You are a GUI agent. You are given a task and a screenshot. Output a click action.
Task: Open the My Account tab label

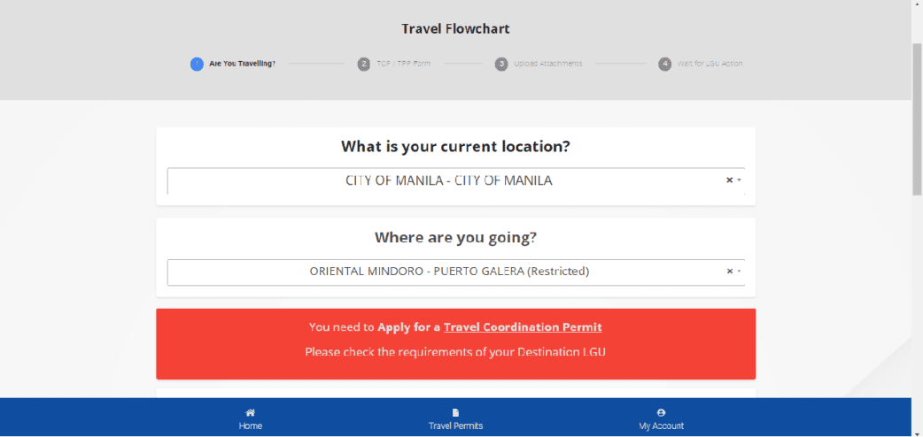coord(662,426)
